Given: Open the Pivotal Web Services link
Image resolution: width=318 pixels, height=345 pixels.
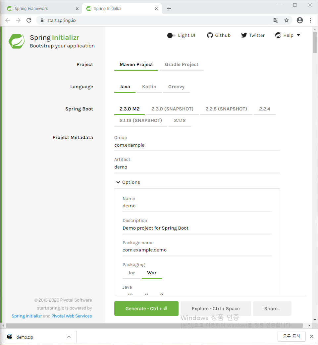Looking at the screenshot, I should click(72, 316).
